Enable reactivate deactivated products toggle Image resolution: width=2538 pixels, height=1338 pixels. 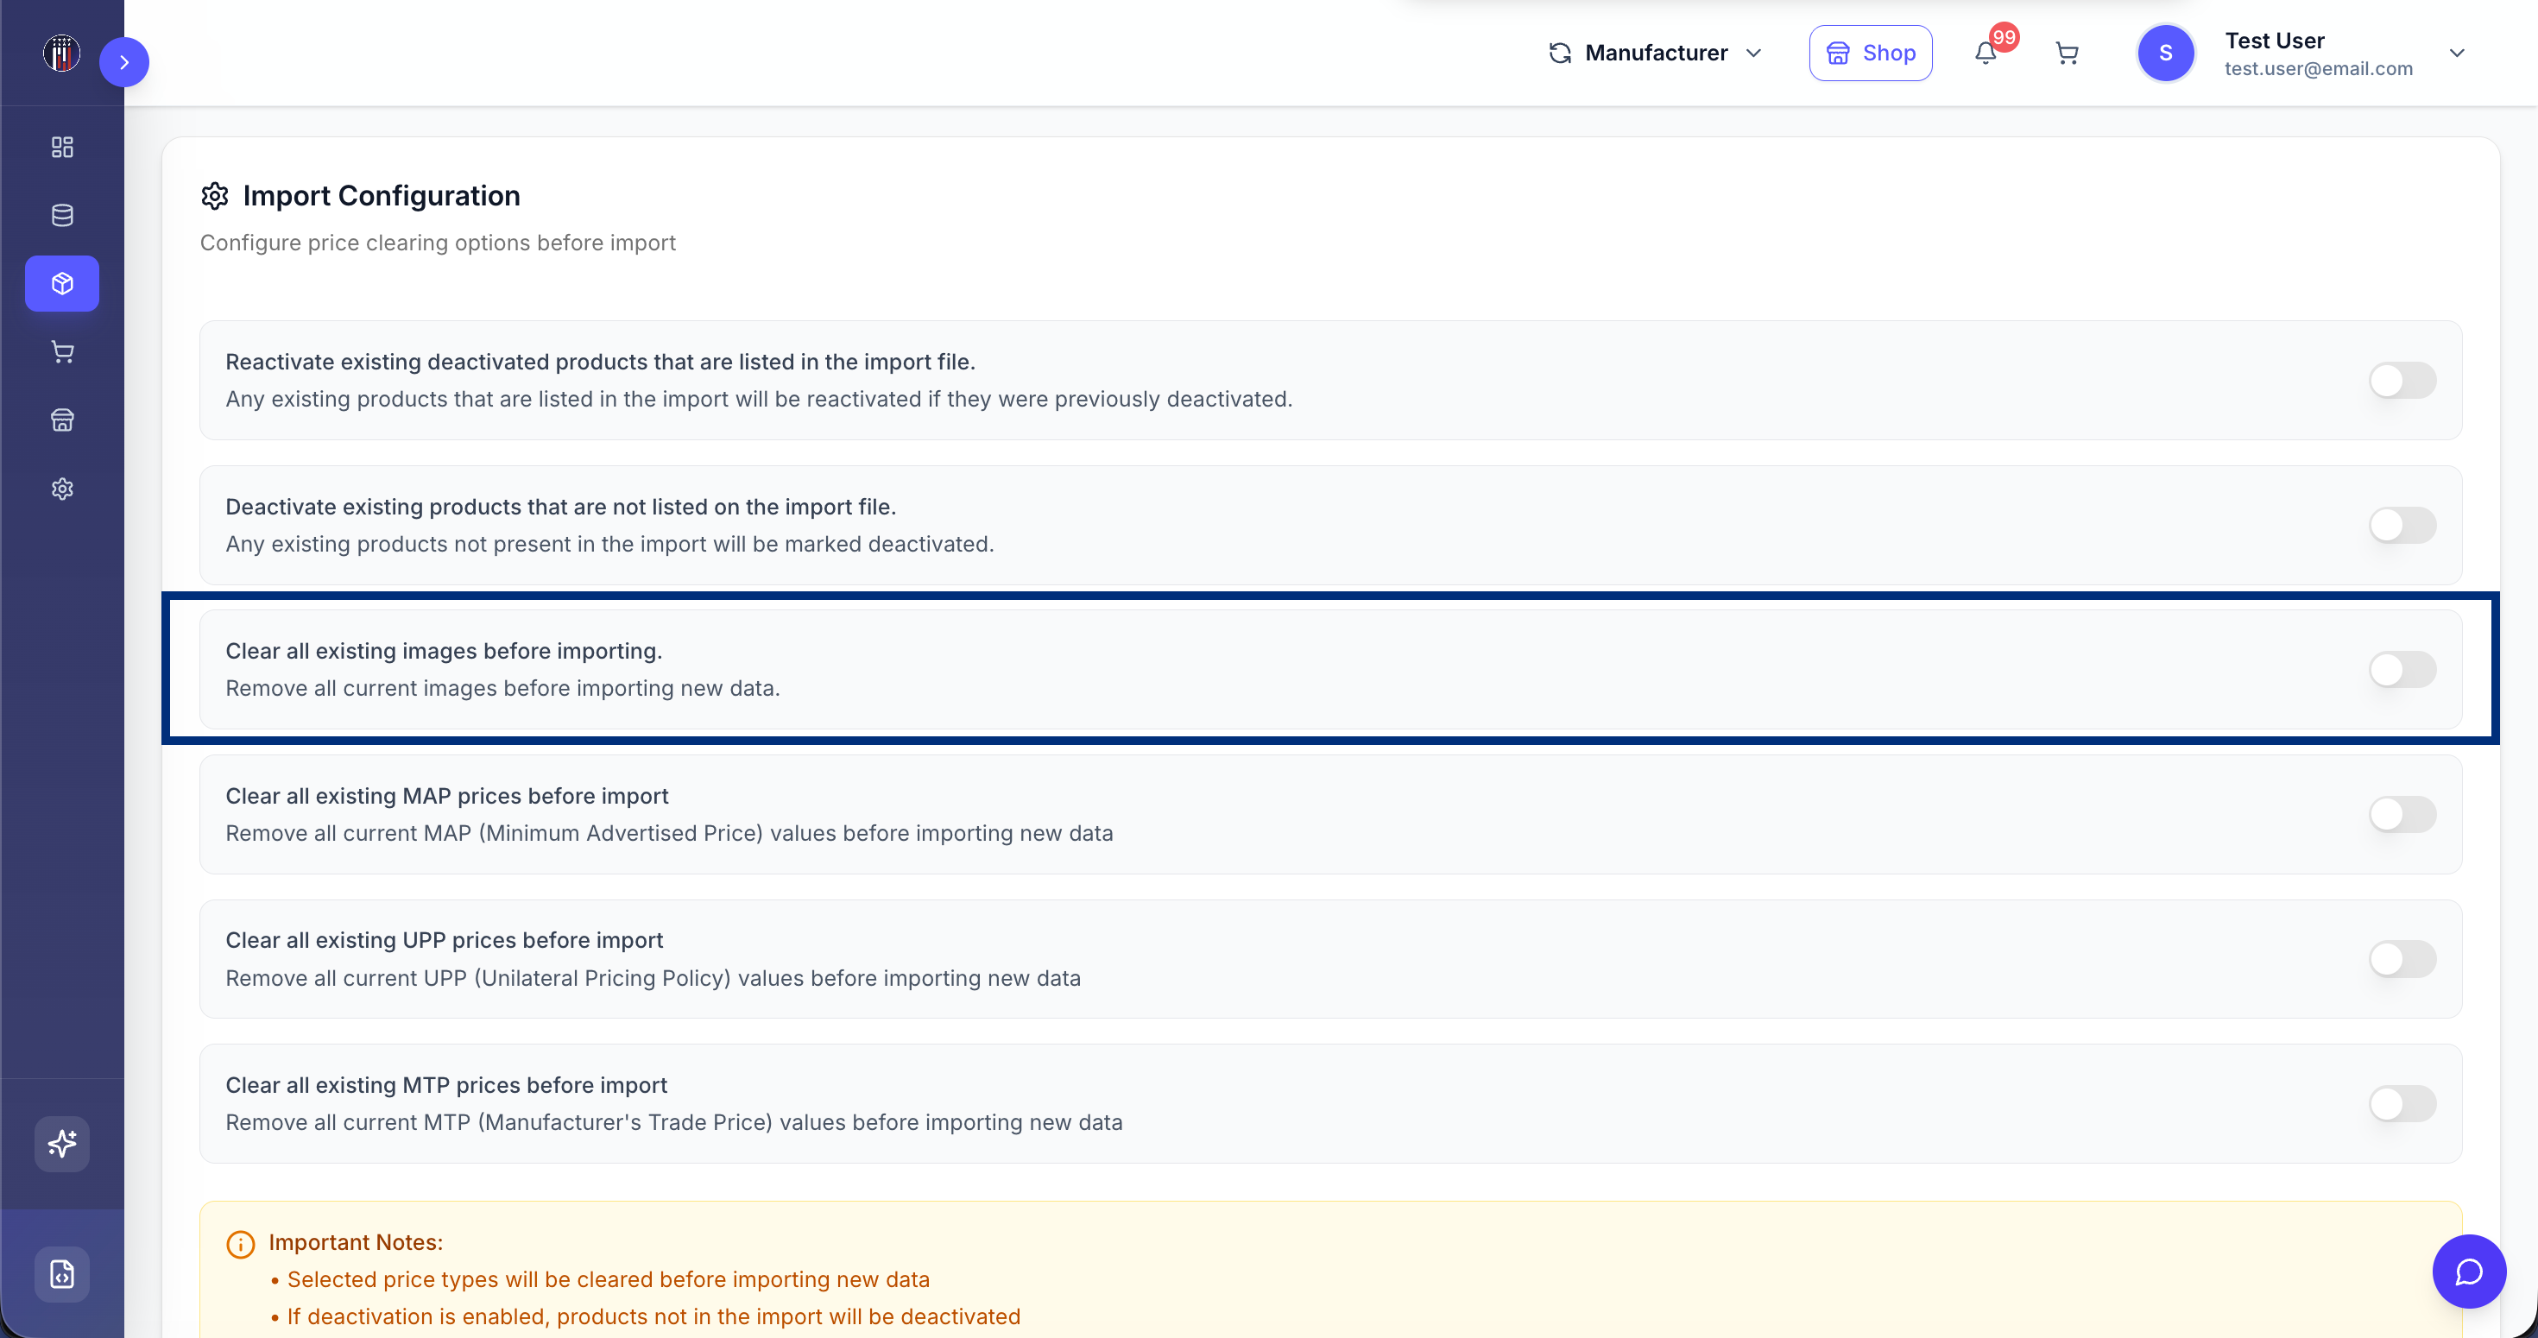tap(2402, 381)
